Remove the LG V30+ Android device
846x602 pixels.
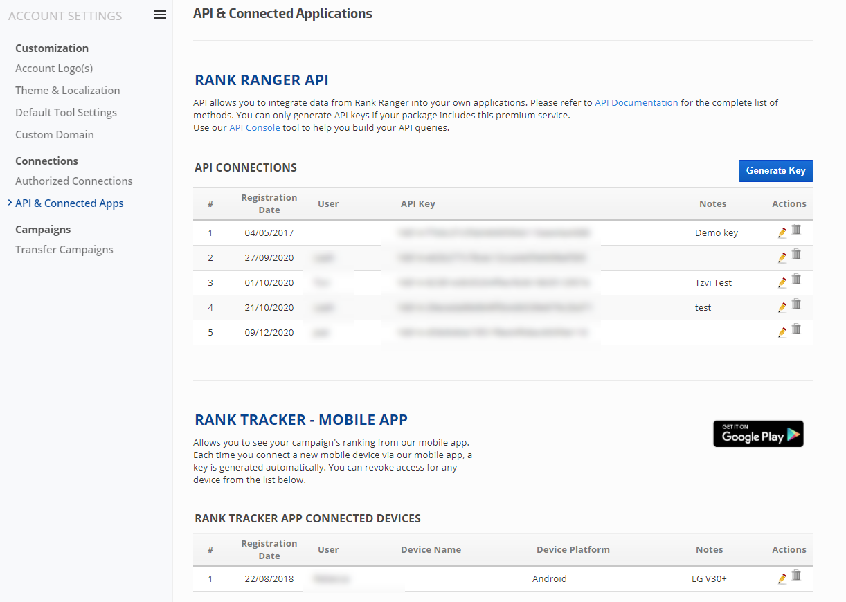coord(796,576)
